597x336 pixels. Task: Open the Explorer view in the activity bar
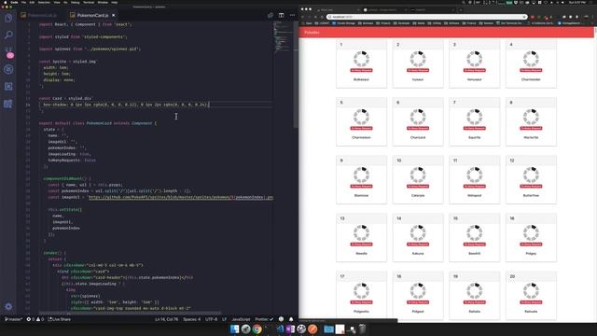pyautogui.click(x=8, y=18)
